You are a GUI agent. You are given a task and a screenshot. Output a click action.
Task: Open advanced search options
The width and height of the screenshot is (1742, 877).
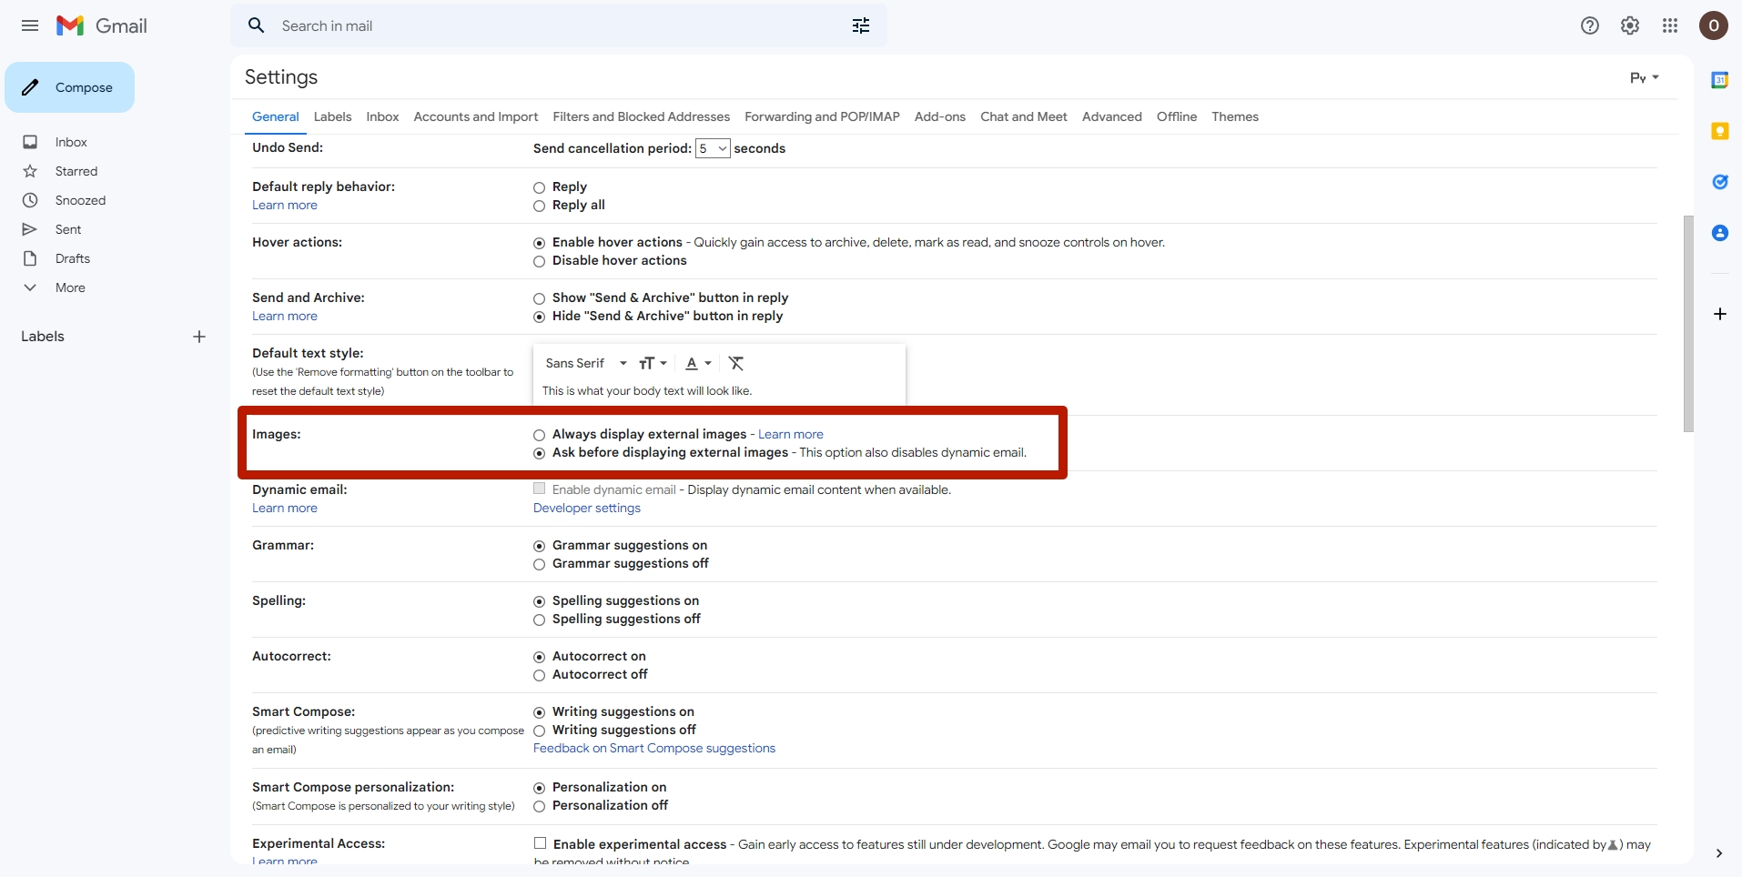tap(860, 25)
